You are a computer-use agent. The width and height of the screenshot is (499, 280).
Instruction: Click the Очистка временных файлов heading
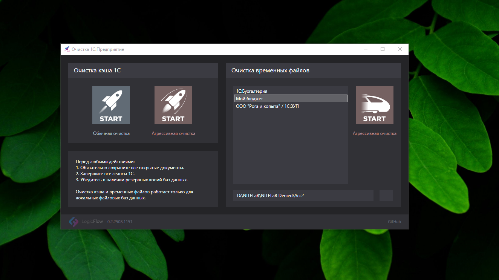[x=270, y=70]
